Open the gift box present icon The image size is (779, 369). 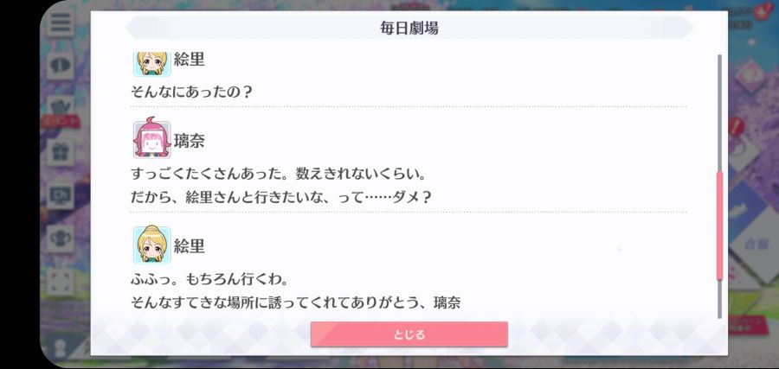pyautogui.click(x=61, y=152)
